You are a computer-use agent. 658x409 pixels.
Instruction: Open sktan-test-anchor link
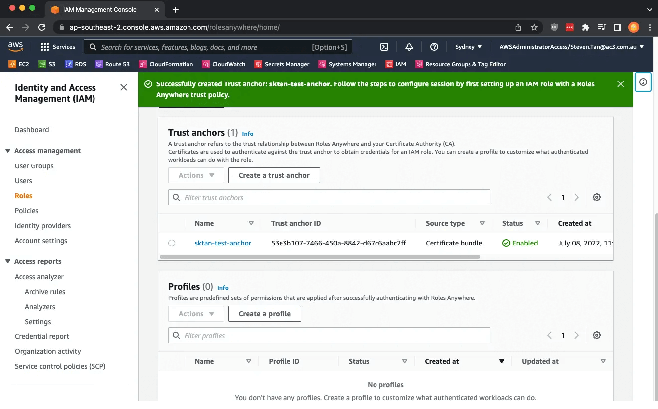[223, 243]
